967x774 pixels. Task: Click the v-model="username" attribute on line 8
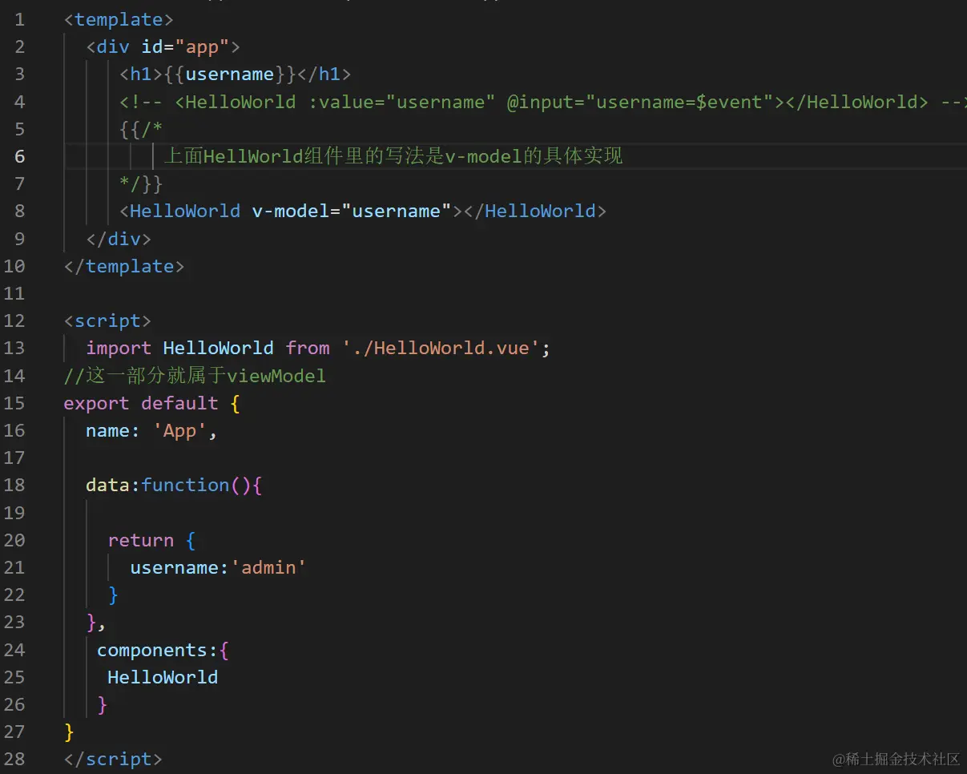point(352,211)
